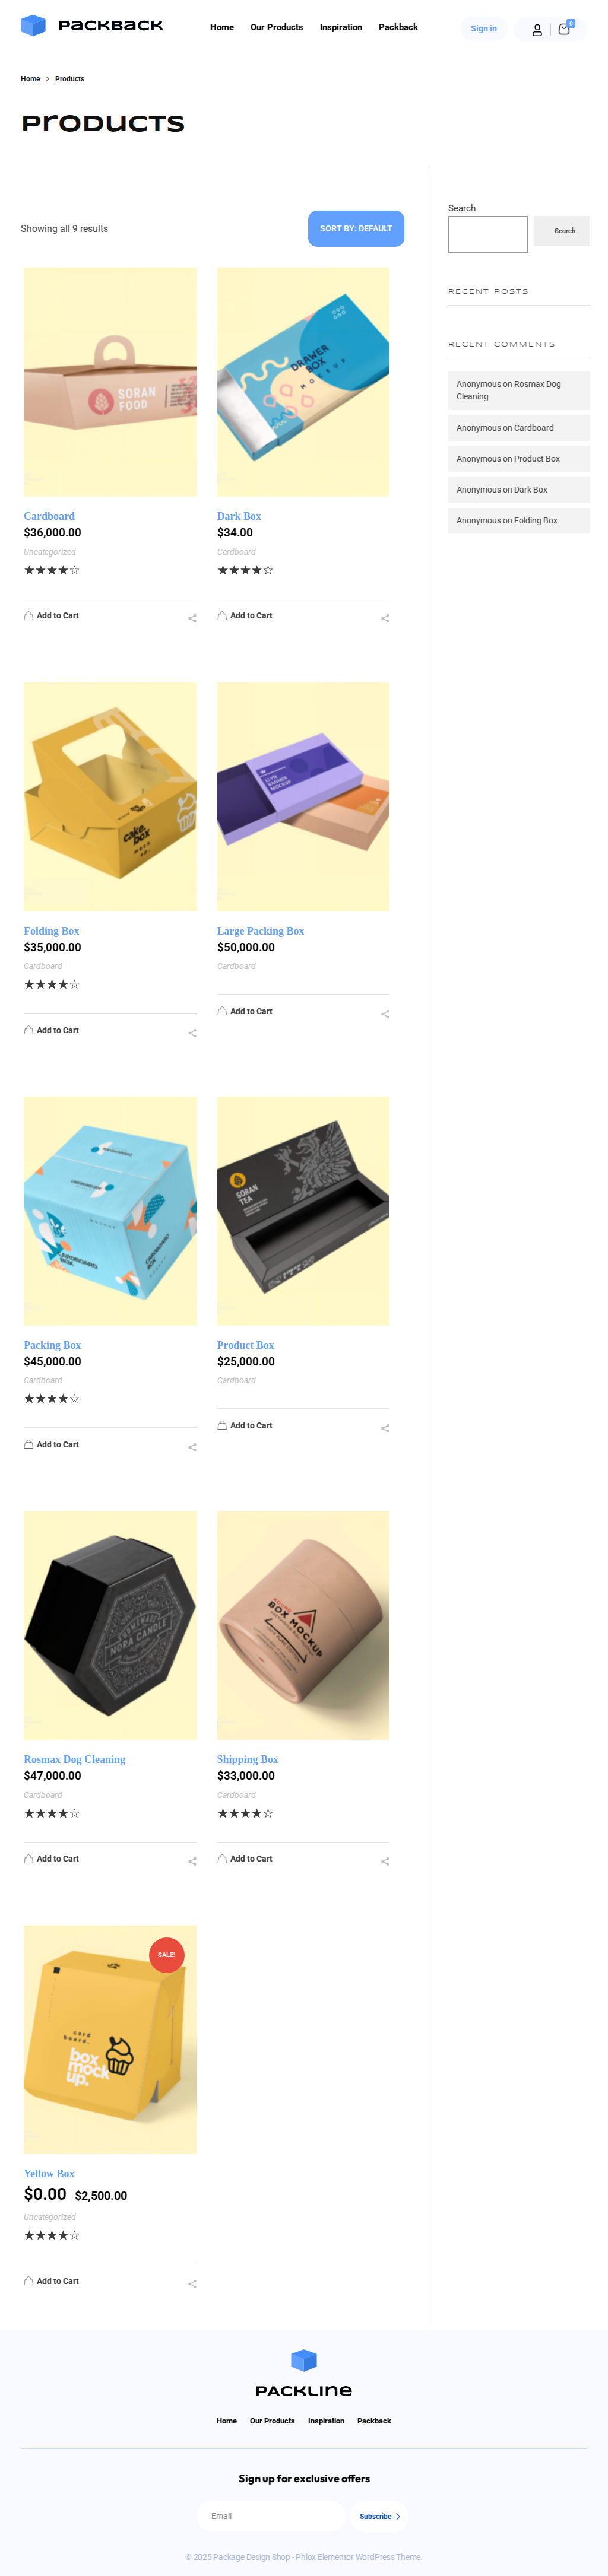This screenshot has width=608, height=2576.
Task: Click the user account icon
Action: coord(537,30)
